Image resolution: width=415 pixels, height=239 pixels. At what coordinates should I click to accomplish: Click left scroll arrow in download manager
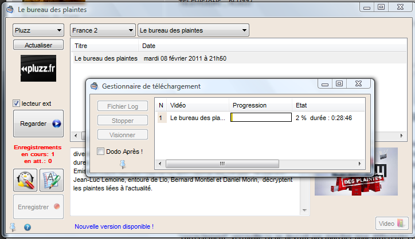(x=160, y=164)
